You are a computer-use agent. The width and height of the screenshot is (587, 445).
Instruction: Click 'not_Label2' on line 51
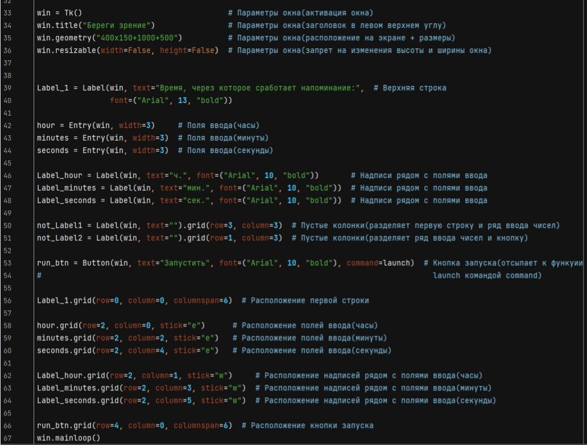(x=59, y=238)
